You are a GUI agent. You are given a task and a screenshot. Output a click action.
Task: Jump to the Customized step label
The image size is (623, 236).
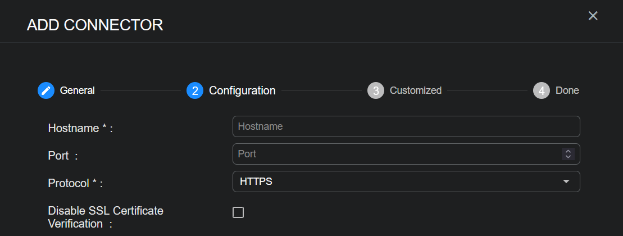415,90
